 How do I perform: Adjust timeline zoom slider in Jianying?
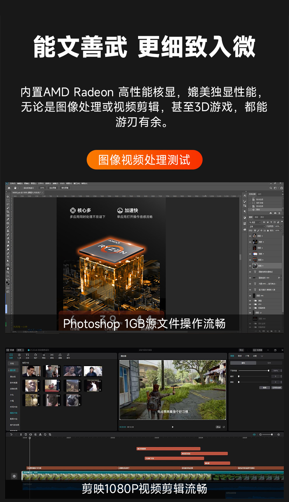(272, 435)
